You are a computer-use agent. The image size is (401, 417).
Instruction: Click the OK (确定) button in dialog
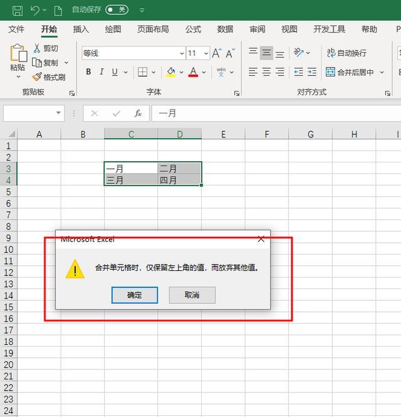click(135, 295)
